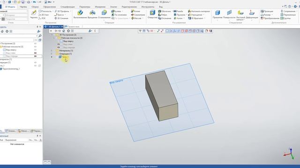Screen dimensions: 300x168
Task: Select the Ребро rib tool
Action: click(x=163, y=14)
